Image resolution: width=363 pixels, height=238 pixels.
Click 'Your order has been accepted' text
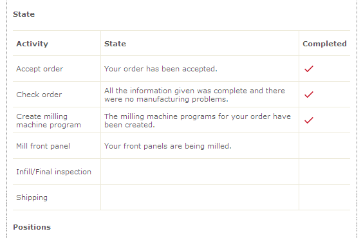[x=161, y=69]
